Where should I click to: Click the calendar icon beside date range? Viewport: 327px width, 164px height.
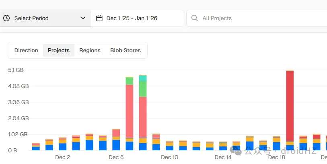(x=99, y=18)
